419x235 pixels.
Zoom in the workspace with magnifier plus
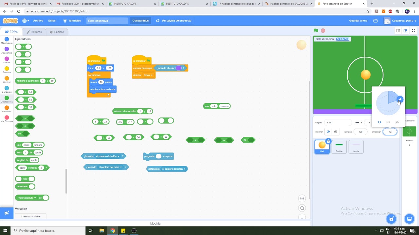tap(302, 198)
